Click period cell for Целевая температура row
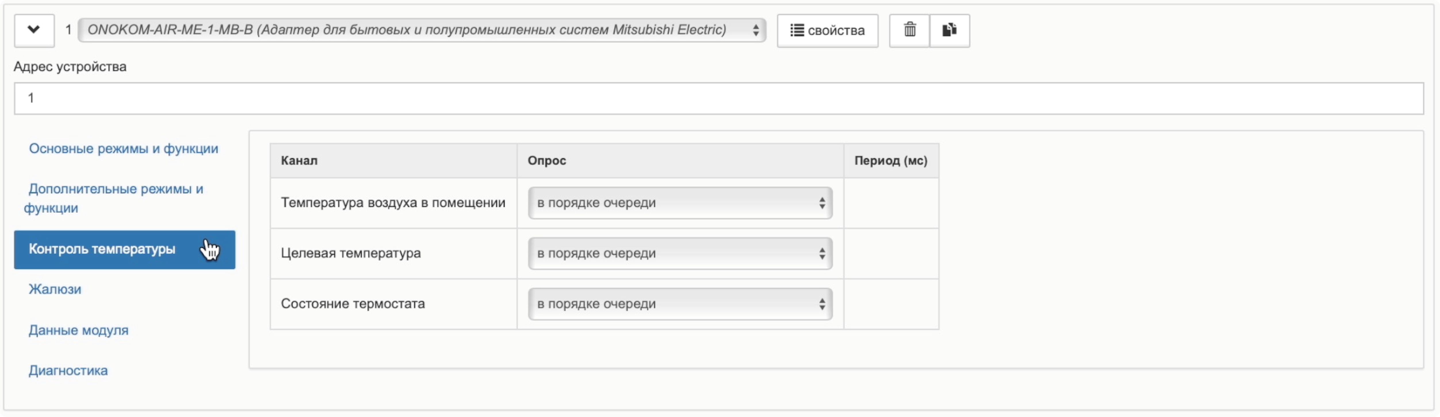1440x417 pixels. [890, 253]
